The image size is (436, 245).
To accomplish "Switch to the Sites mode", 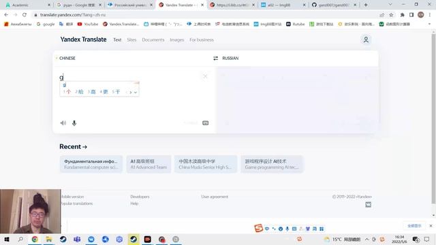I will click(131, 40).
